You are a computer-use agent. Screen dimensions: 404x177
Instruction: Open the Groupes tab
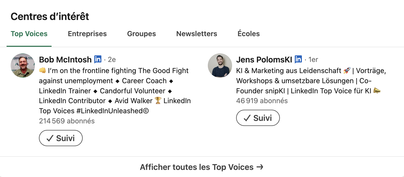pyautogui.click(x=142, y=34)
